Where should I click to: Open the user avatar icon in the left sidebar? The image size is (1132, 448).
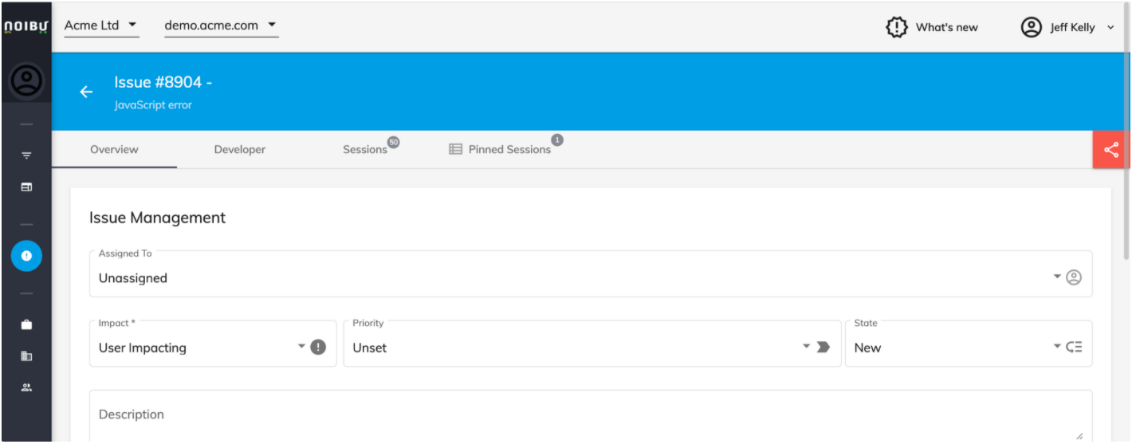click(x=26, y=80)
